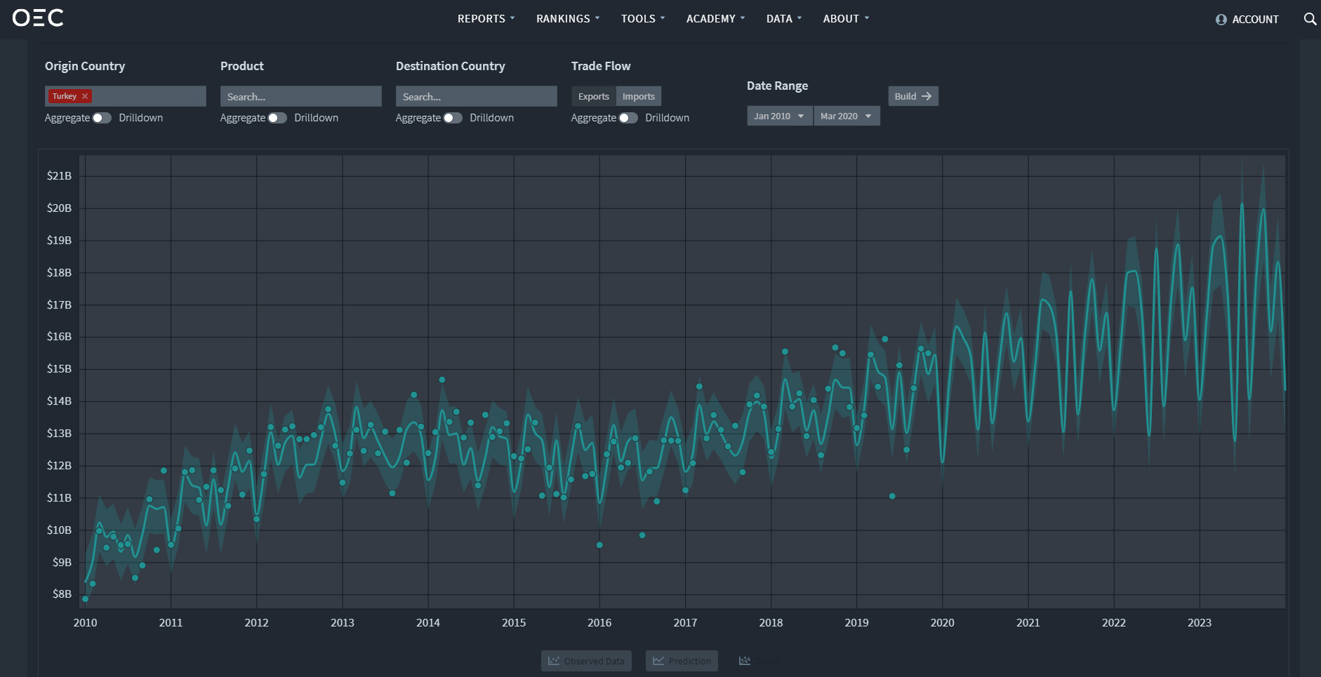
Task: Focus the Product search field
Action: [x=301, y=96]
